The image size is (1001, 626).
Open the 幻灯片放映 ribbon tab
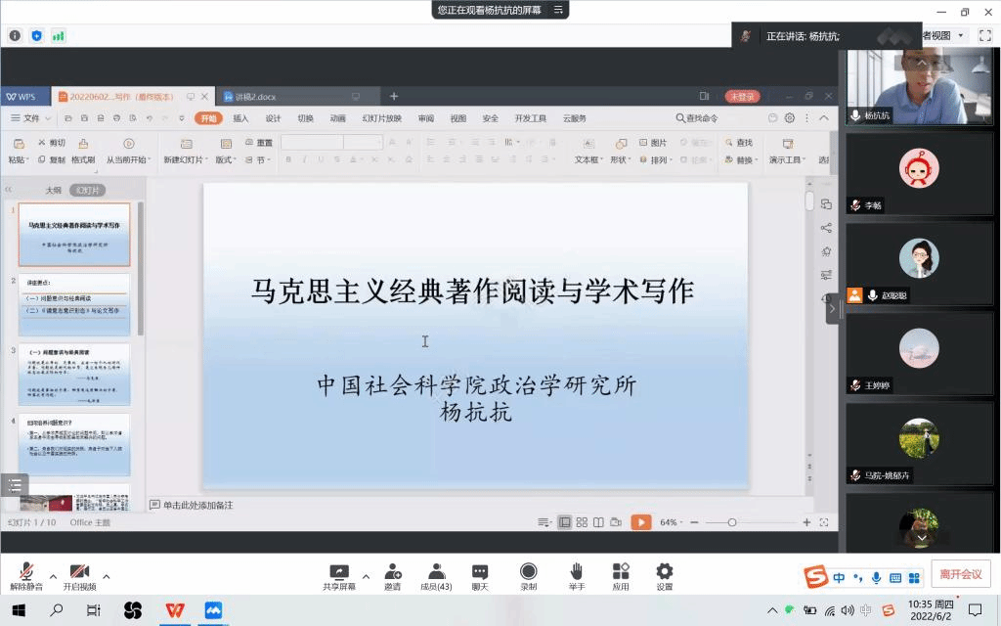381,118
